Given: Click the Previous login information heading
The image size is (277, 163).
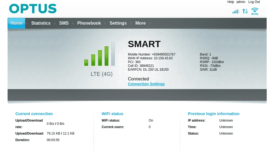Looking at the screenshot, I should tap(214, 114).
